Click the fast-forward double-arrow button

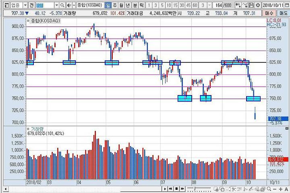click(x=182, y=189)
